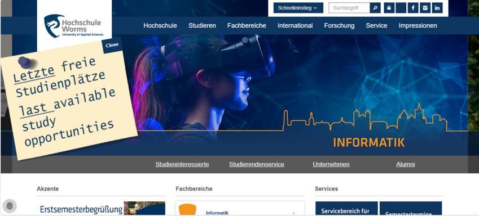Click the blank button beside the padlock icon

tap(401, 8)
